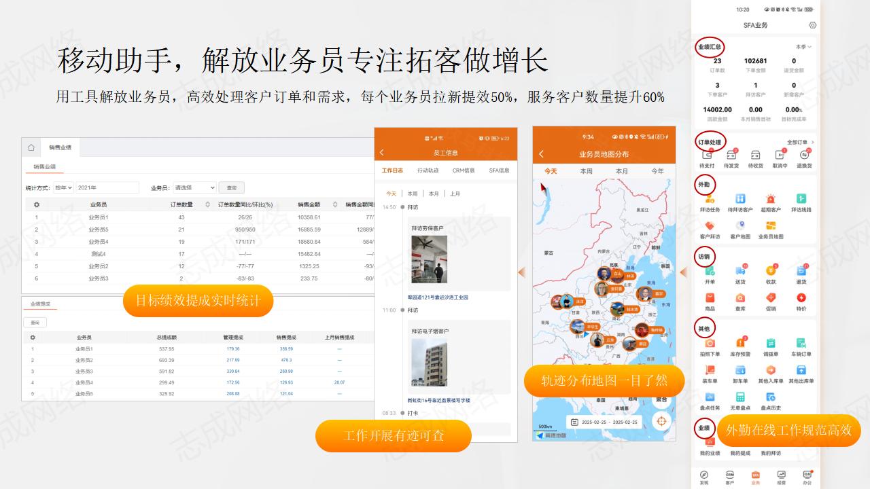Click the home icon beside 销售业绩 tab
Viewport: 870px width, 489px height.
[31, 147]
